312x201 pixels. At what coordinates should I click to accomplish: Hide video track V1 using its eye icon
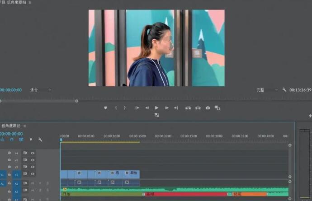click(x=33, y=174)
